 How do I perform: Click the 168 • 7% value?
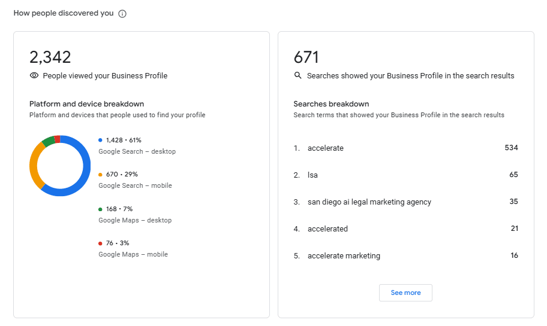coord(119,209)
